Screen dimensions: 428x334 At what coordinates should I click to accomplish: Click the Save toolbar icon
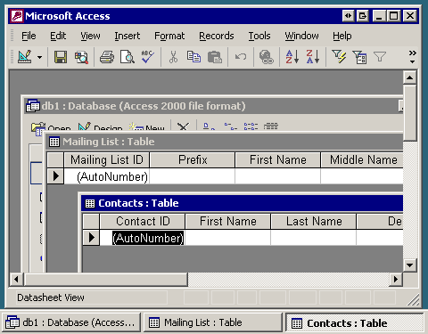pos(61,57)
